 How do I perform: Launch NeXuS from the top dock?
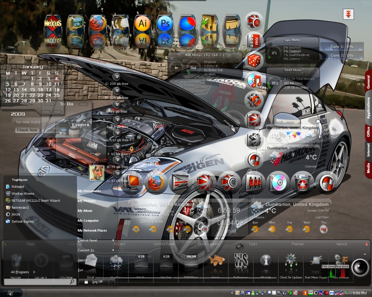[53, 23]
